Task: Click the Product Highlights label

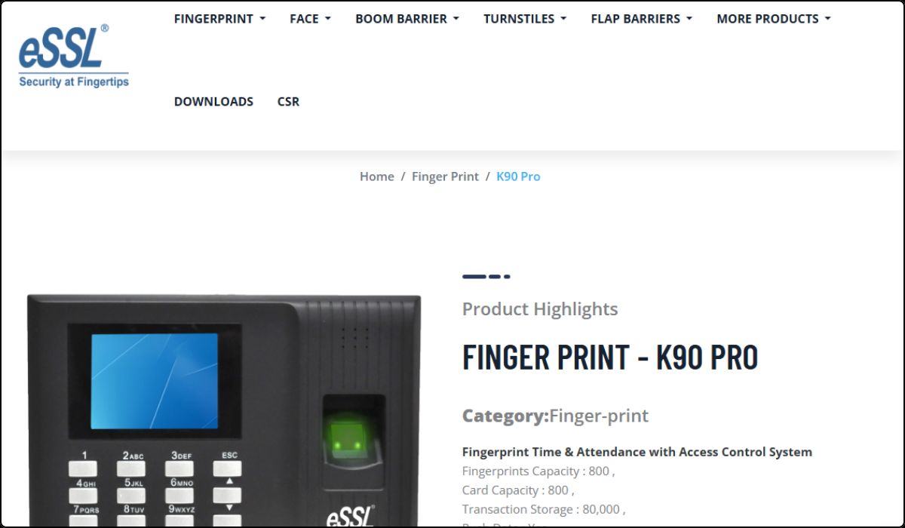Action: tap(540, 309)
